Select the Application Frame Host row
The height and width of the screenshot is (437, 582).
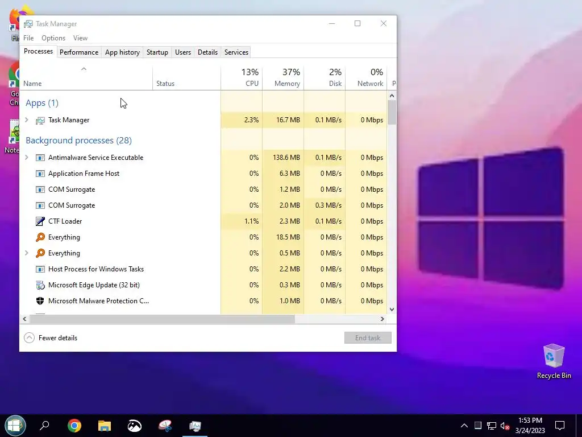(203, 174)
